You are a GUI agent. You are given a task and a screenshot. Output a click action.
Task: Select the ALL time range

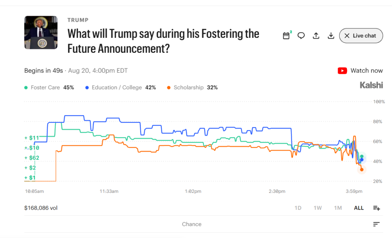coord(359,208)
